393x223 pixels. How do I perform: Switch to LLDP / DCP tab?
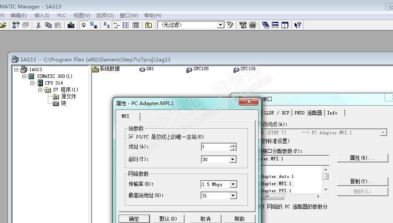coord(277,113)
